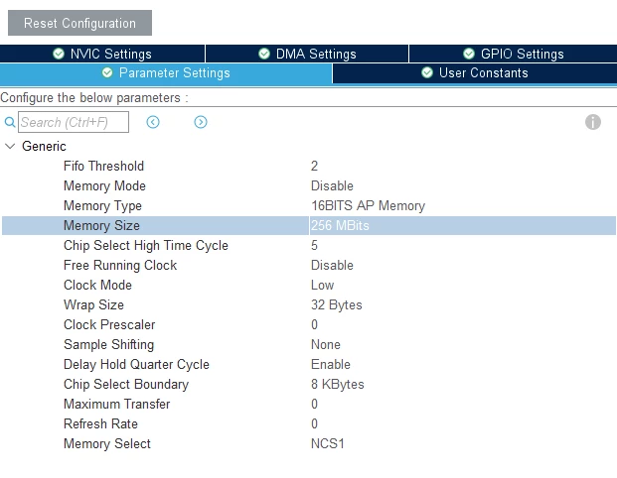
Task: Open the Wrap Size 32 Bytes value
Action: [x=337, y=304]
